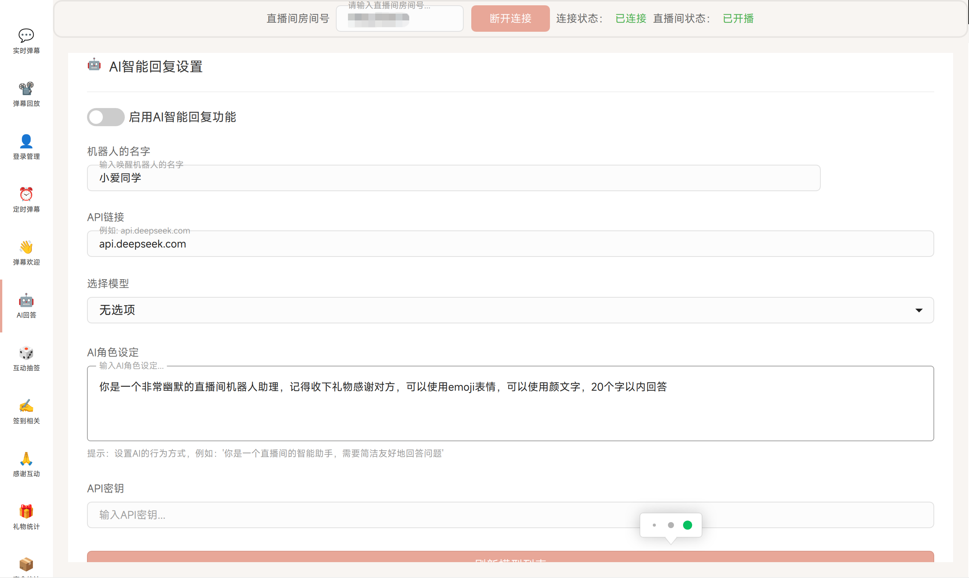Click the 签到相关 writing hand icon
Screen dimensions: 969x578
click(x=26, y=406)
